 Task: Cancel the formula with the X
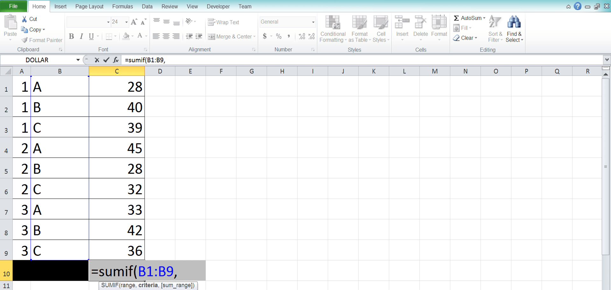pos(97,60)
